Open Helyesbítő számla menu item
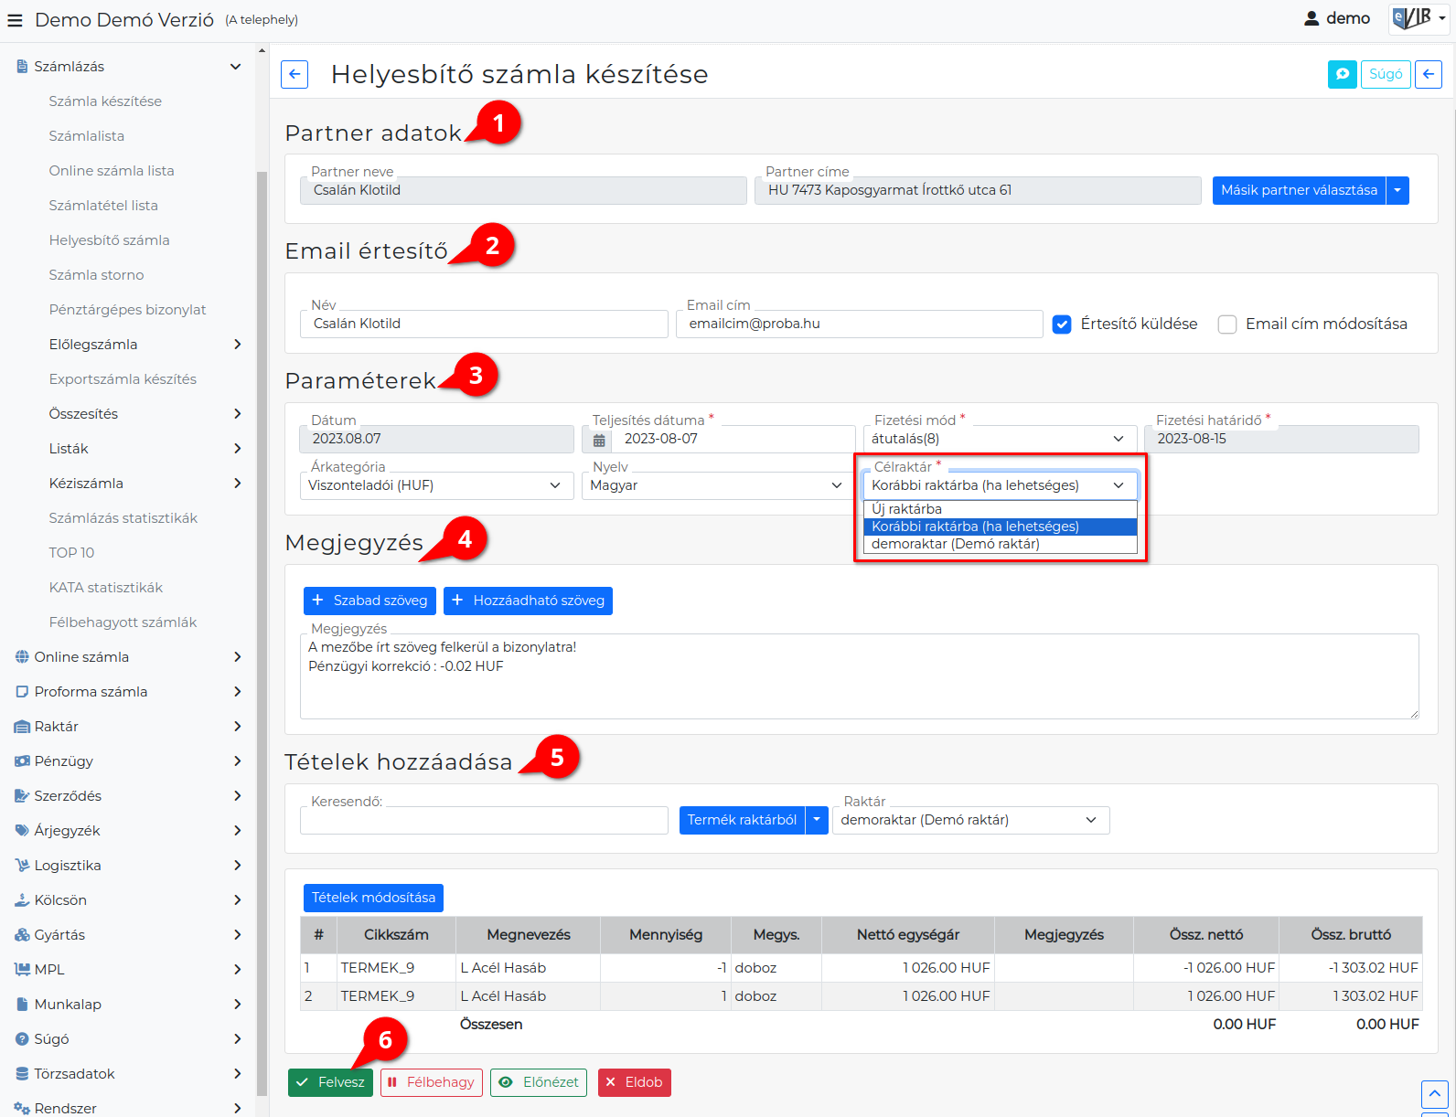The height and width of the screenshot is (1117, 1456). click(x=110, y=240)
